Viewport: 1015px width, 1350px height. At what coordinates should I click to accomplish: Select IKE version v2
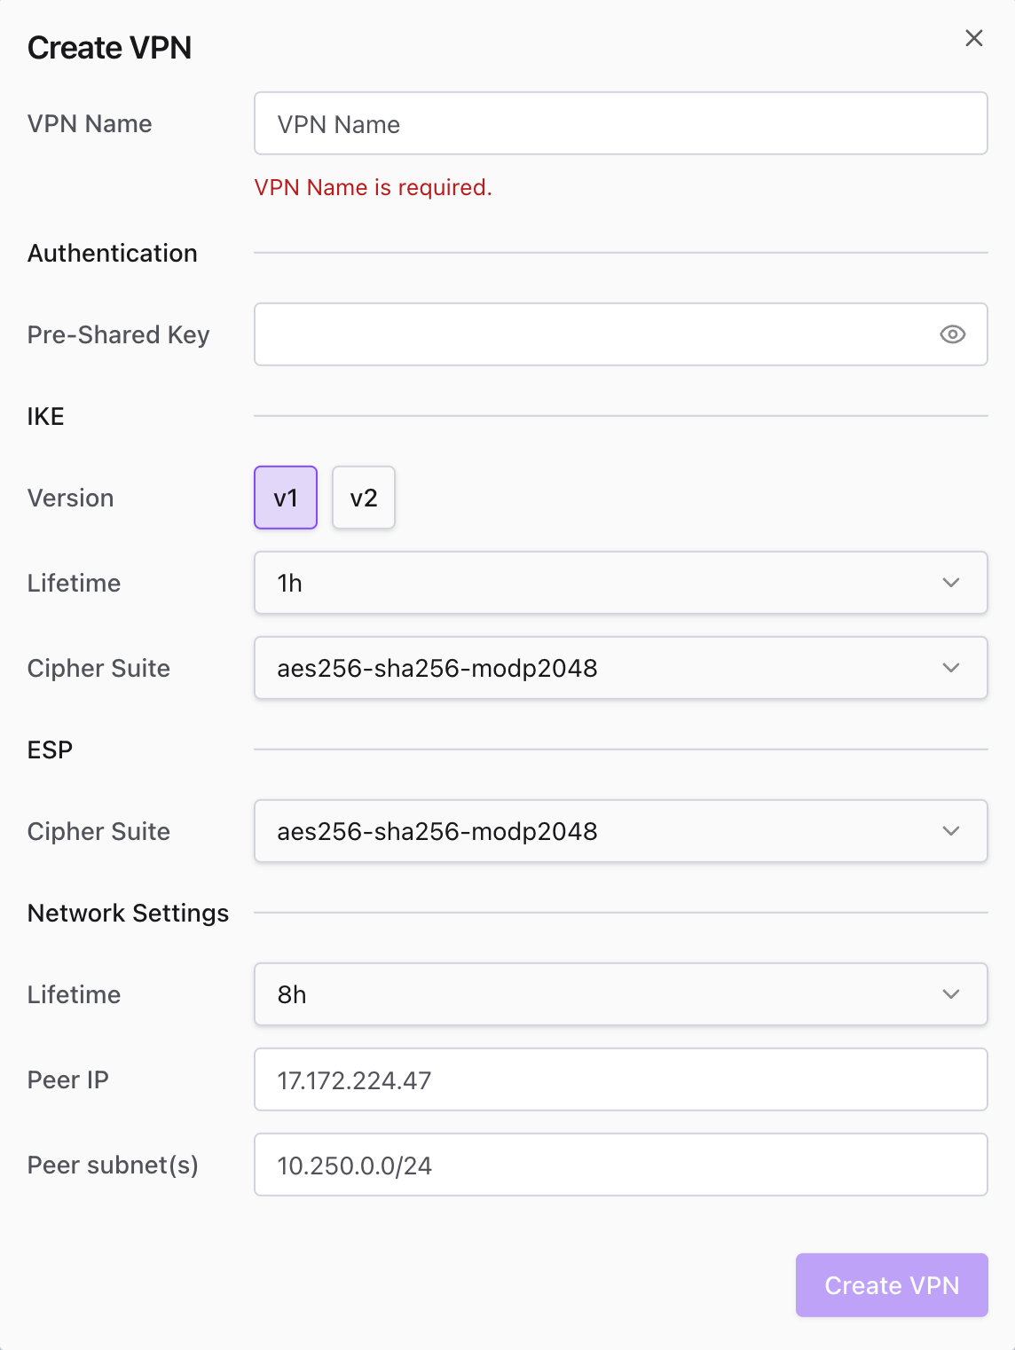(363, 498)
